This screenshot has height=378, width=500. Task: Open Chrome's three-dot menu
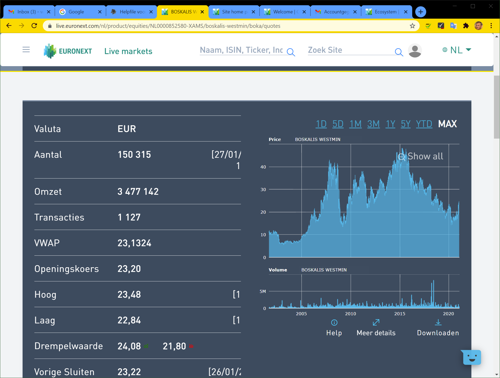tap(491, 26)
